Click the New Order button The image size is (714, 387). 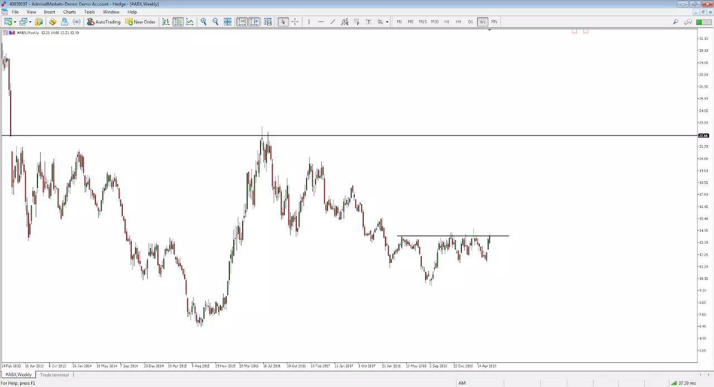point(141,22)
